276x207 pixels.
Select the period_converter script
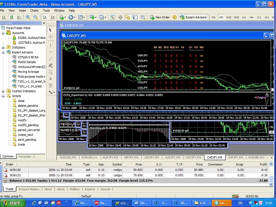tap(29, 130)
